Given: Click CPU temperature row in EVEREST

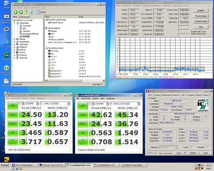Looking at the screenshot, I should (75, 34).
